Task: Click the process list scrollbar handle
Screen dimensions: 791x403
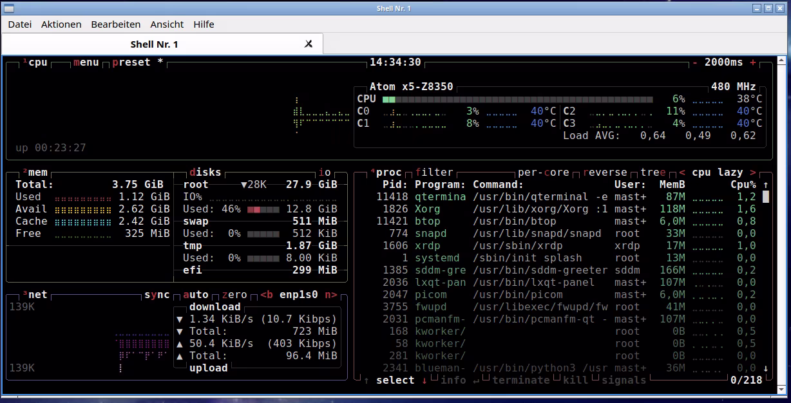Action: click(766, 197)
